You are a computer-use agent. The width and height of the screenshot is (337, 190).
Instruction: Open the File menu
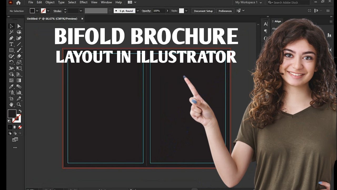point(31,2)
